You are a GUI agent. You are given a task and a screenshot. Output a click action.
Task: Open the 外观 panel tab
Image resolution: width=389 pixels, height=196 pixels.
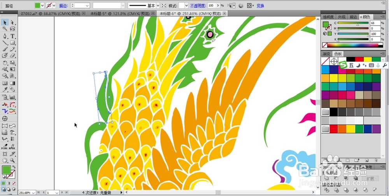342,17
